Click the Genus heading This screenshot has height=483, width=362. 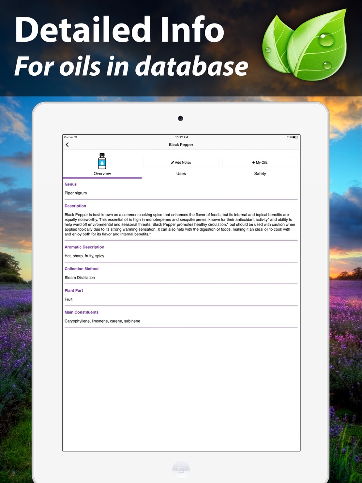click(x=71, y=184)
